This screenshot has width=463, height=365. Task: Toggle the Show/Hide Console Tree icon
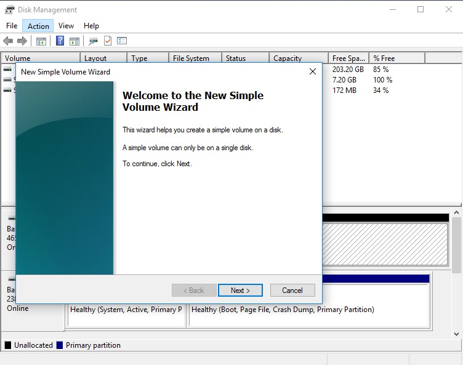[x=41, y=41]
